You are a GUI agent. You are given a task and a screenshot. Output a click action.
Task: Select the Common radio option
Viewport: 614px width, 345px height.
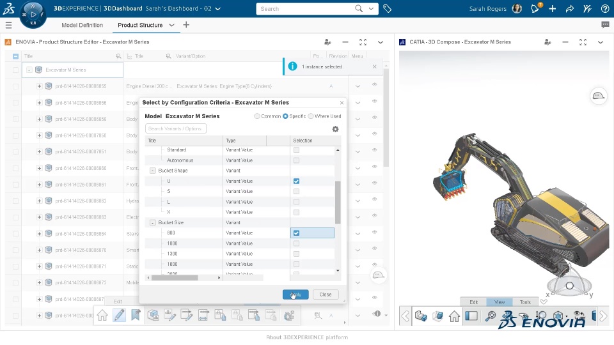(x=257, y=116)
